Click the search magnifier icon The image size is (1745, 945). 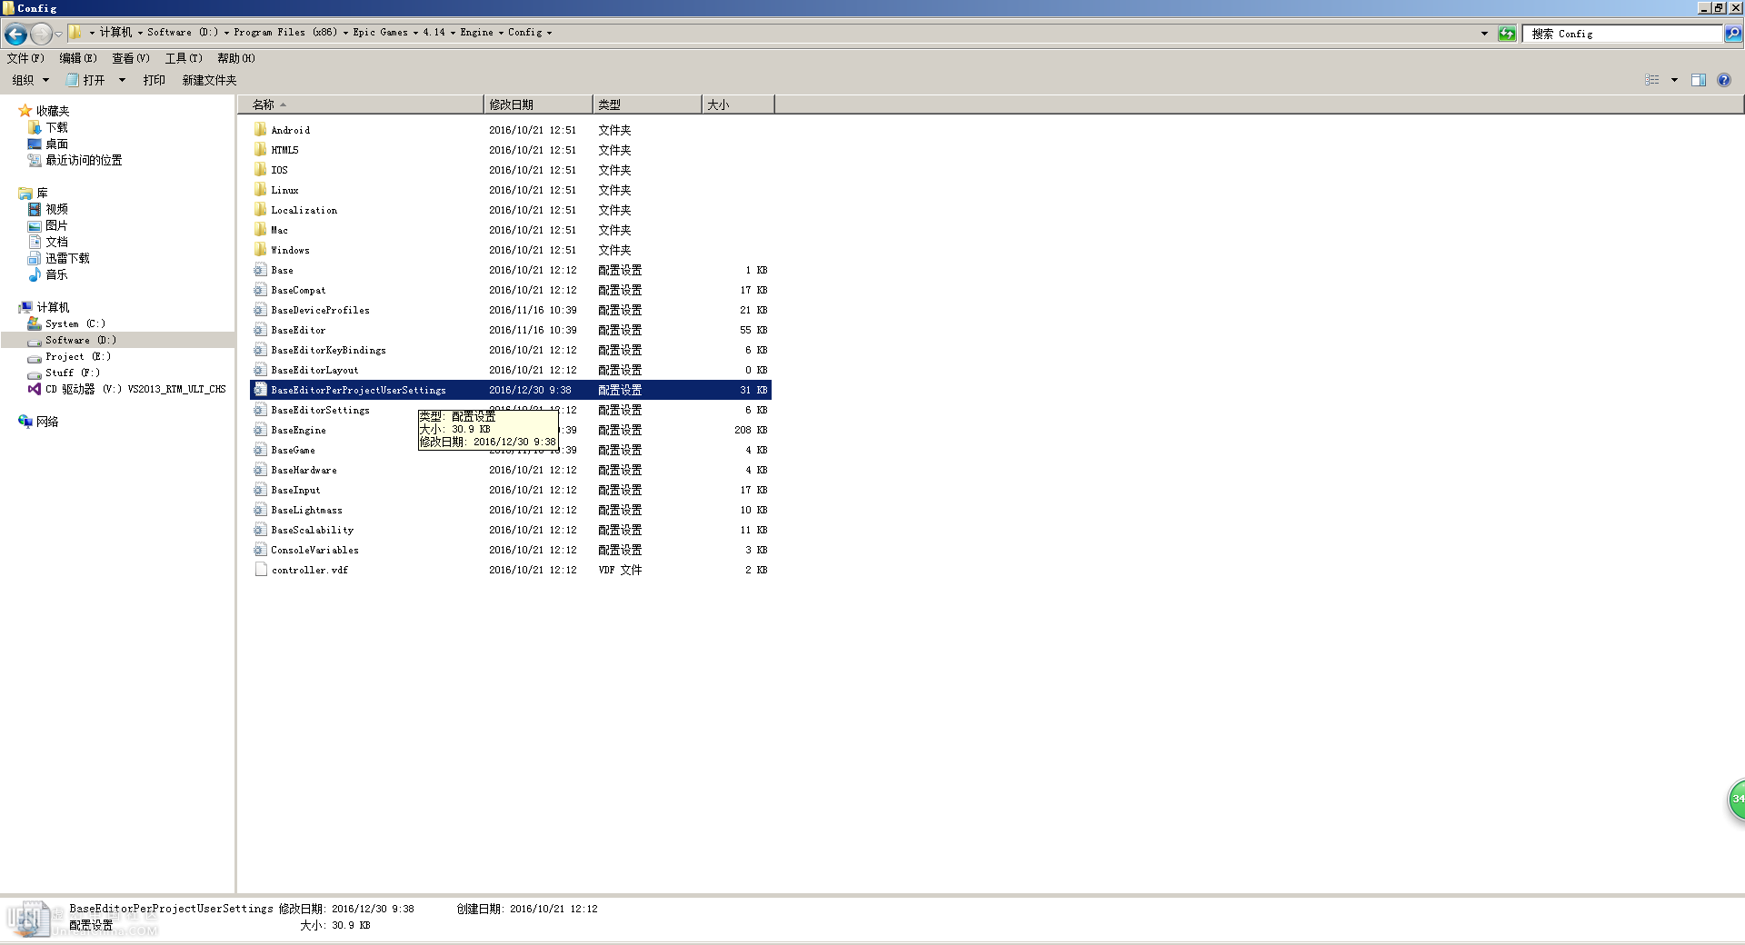(x=1732, y=34)
